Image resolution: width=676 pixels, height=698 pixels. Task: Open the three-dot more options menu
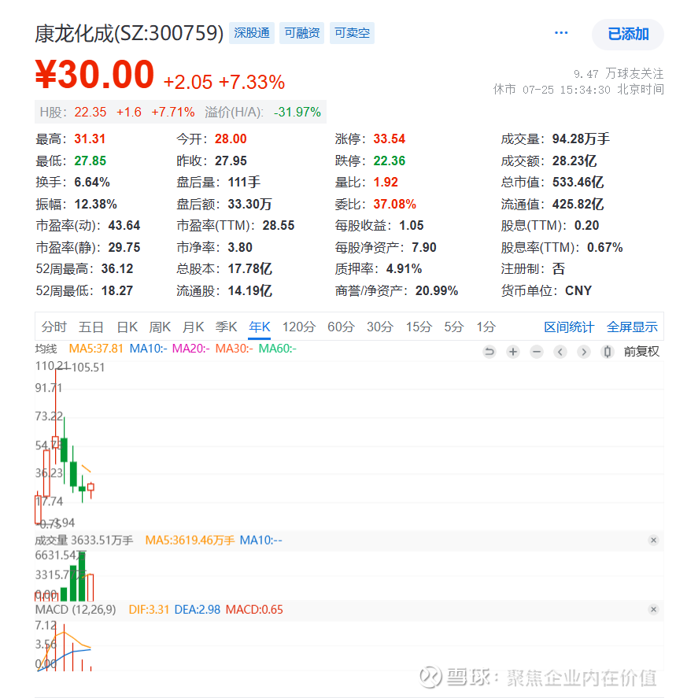point(561,33)
